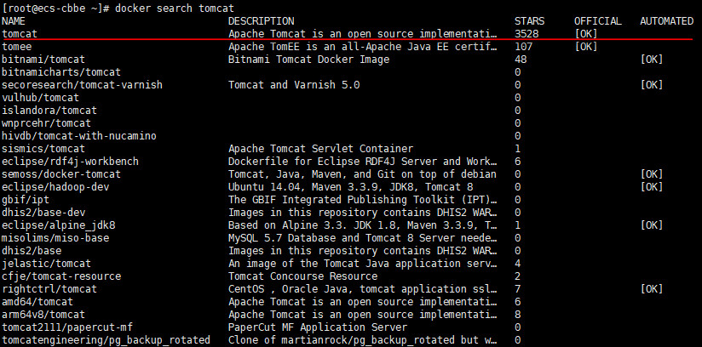Viewport: 702px width, 347px height.
Task: Select the NAME column header
Action: (x=14, y=21)
